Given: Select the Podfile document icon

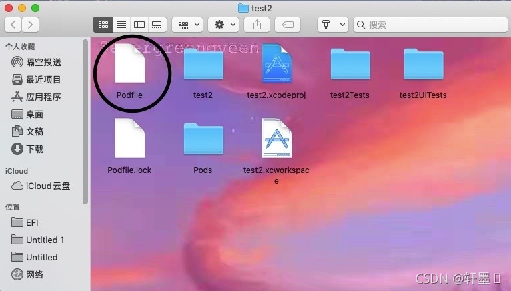Looking at the screenshot, I should coord(129,63).
